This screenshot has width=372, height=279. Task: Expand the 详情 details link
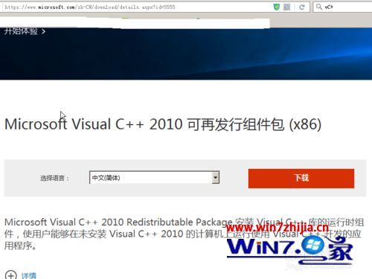[29, 275]
